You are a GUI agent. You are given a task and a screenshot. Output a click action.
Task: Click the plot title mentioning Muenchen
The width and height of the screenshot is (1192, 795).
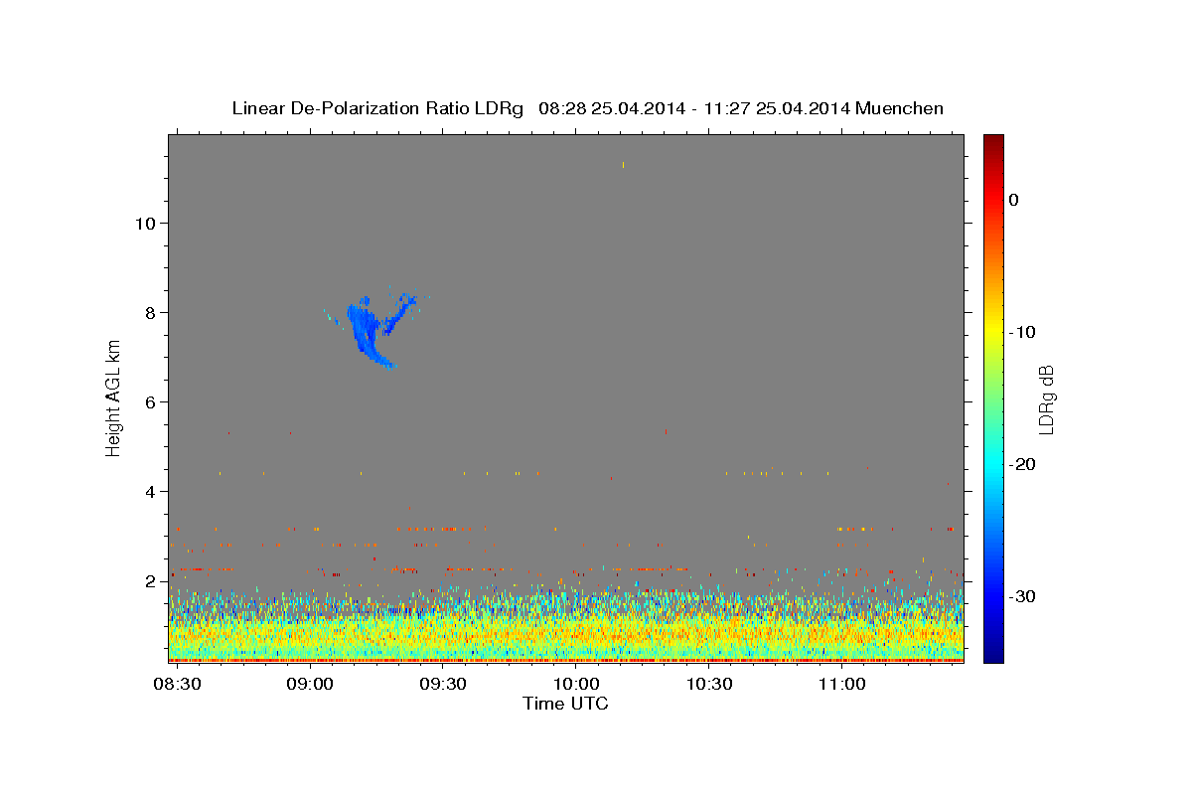[587, 108]
